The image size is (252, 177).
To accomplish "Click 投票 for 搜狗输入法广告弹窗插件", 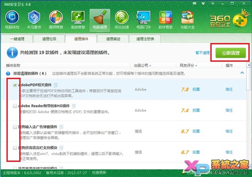I will pyautogui.click(x=196, y=131).
